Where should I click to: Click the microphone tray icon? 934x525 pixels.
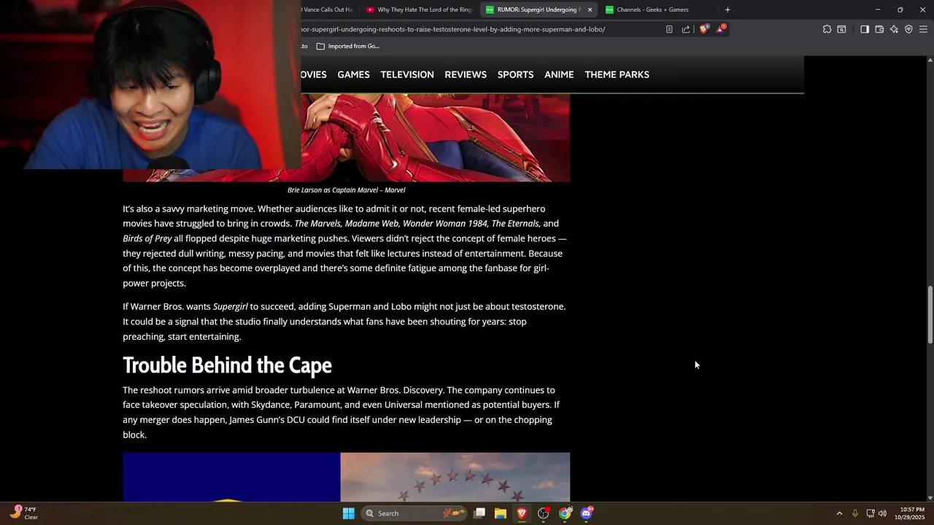854,513
